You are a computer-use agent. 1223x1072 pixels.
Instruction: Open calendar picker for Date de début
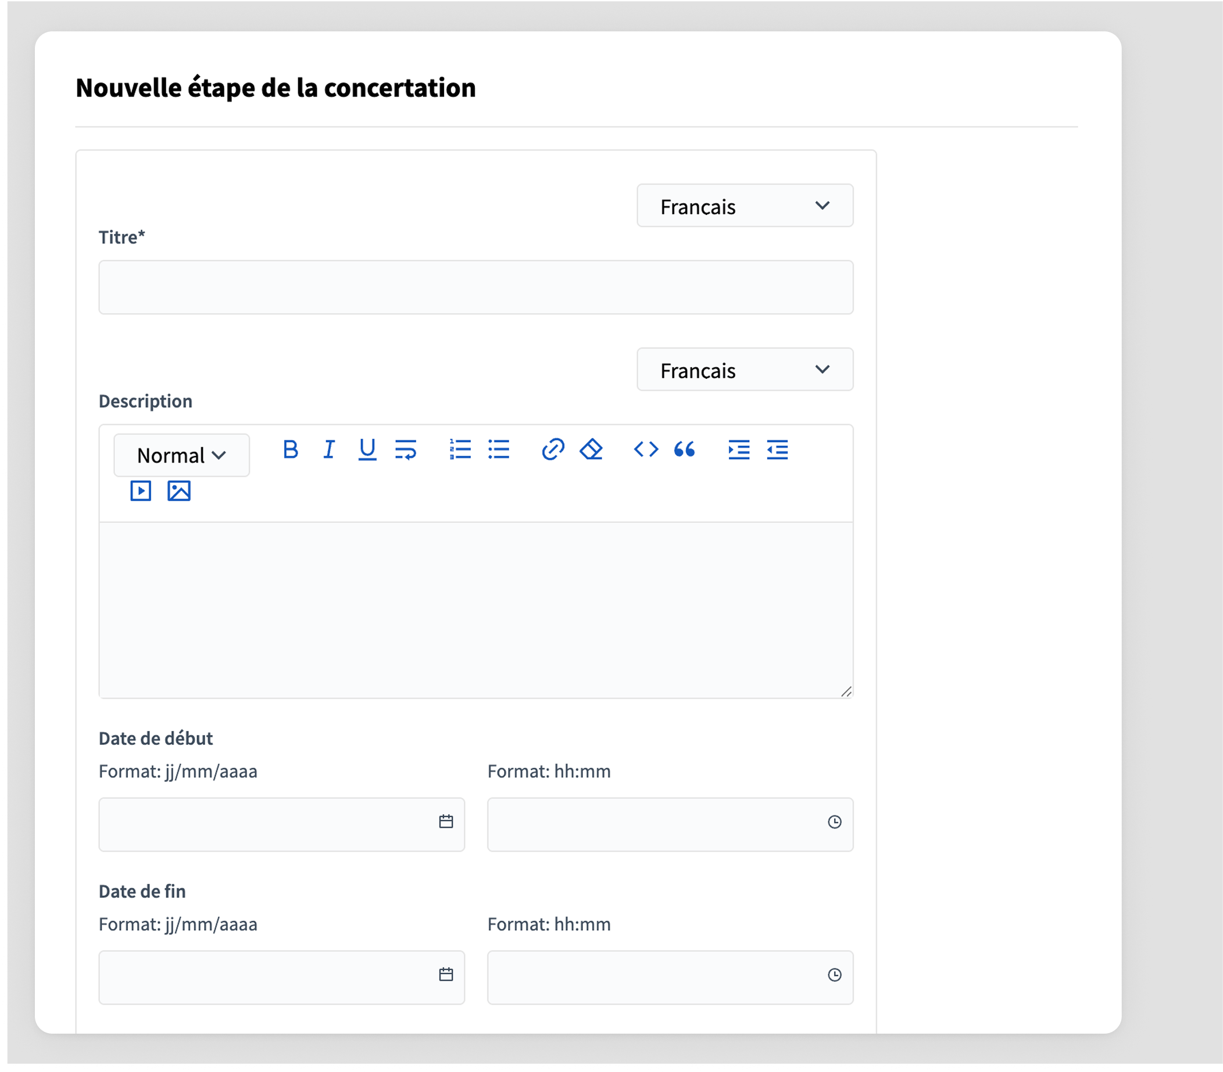click(x=446, y=823)
